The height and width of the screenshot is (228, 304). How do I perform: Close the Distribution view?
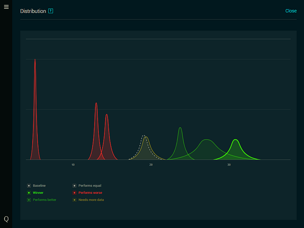tap(291, 11)
